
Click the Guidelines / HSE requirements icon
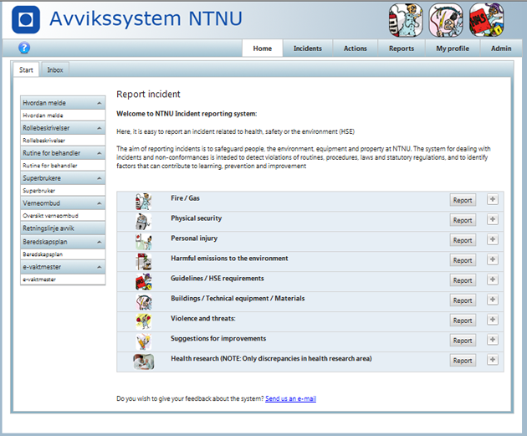[x=144, y=282]
